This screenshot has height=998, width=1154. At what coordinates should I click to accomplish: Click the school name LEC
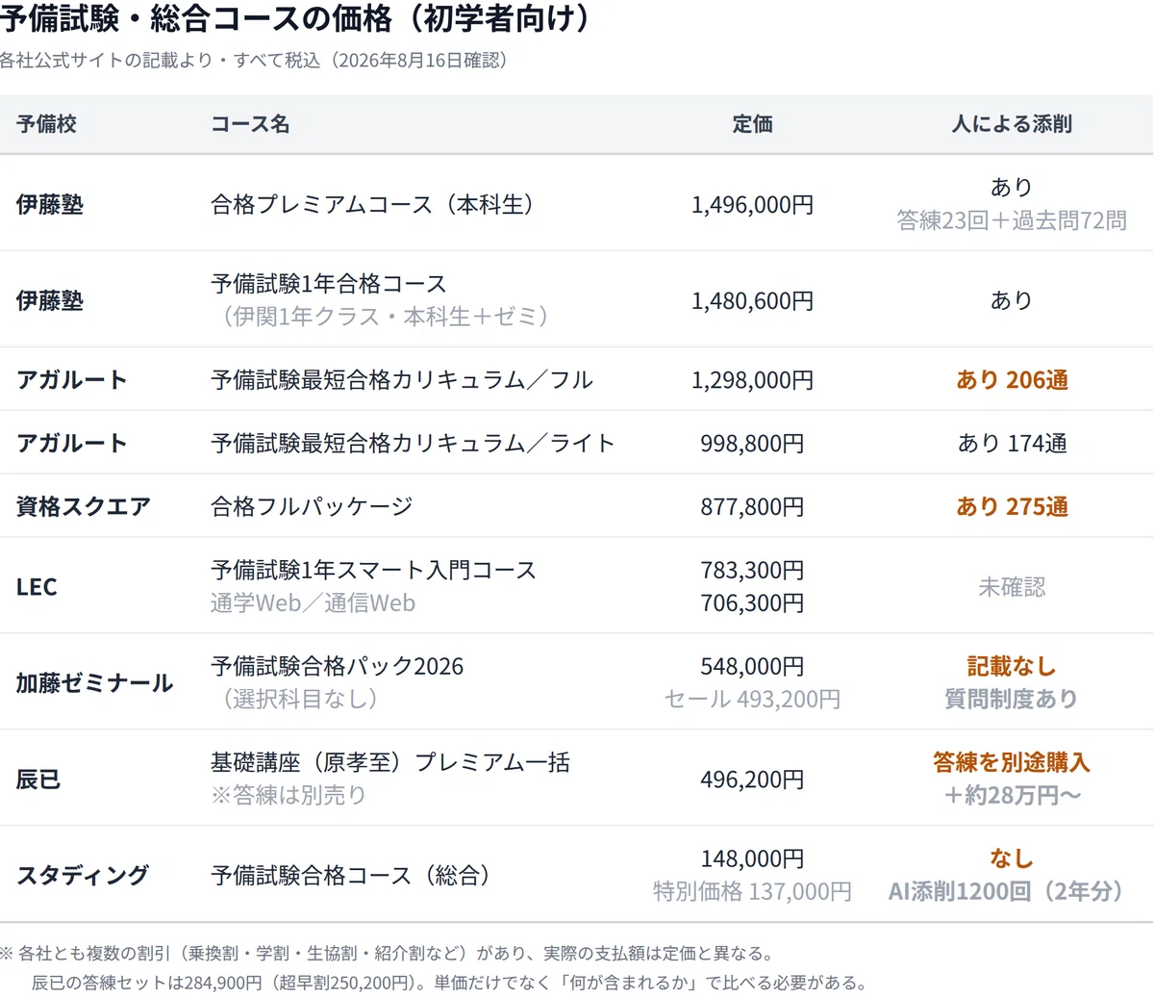37,587
